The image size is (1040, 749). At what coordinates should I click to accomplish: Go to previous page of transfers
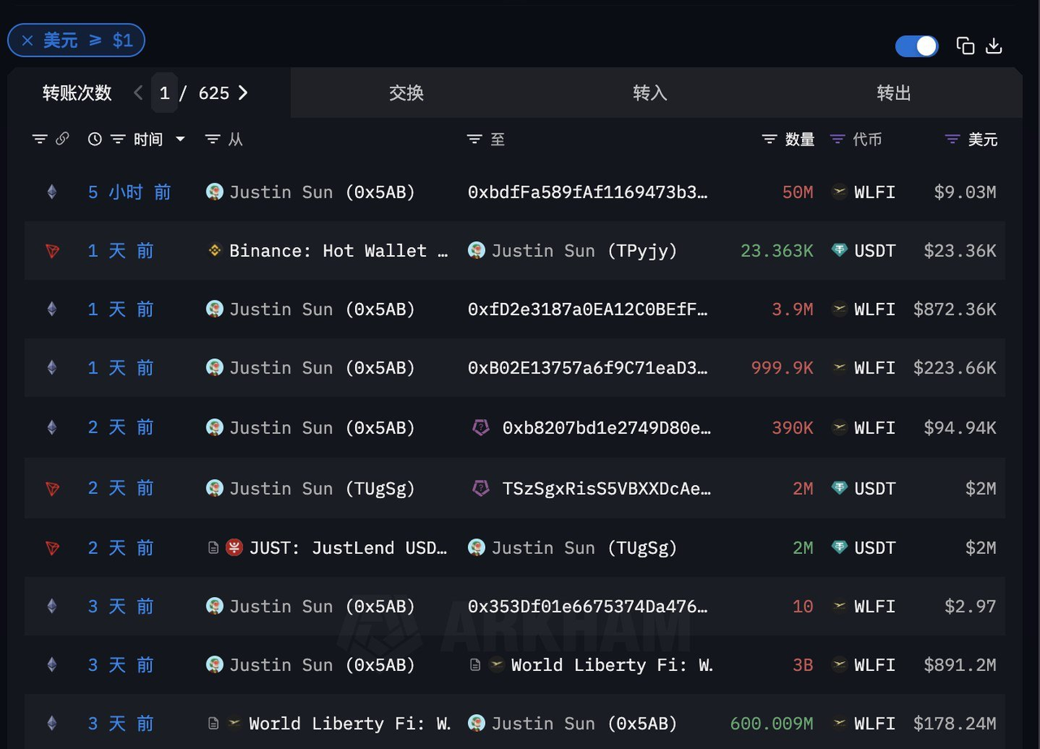[138, 93]
